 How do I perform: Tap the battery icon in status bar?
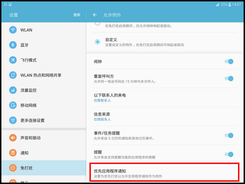tap(230, 5)
